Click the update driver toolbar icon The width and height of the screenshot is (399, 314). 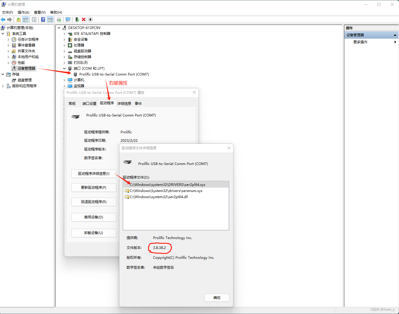(59, 19)
